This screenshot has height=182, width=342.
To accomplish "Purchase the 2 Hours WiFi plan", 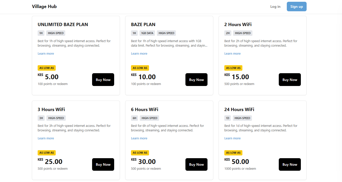I will [290, 79].
